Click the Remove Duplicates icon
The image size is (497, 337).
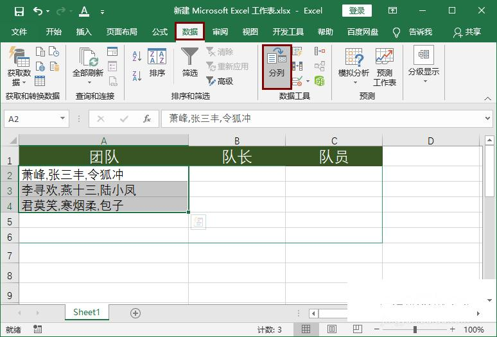tap(297, 66)
